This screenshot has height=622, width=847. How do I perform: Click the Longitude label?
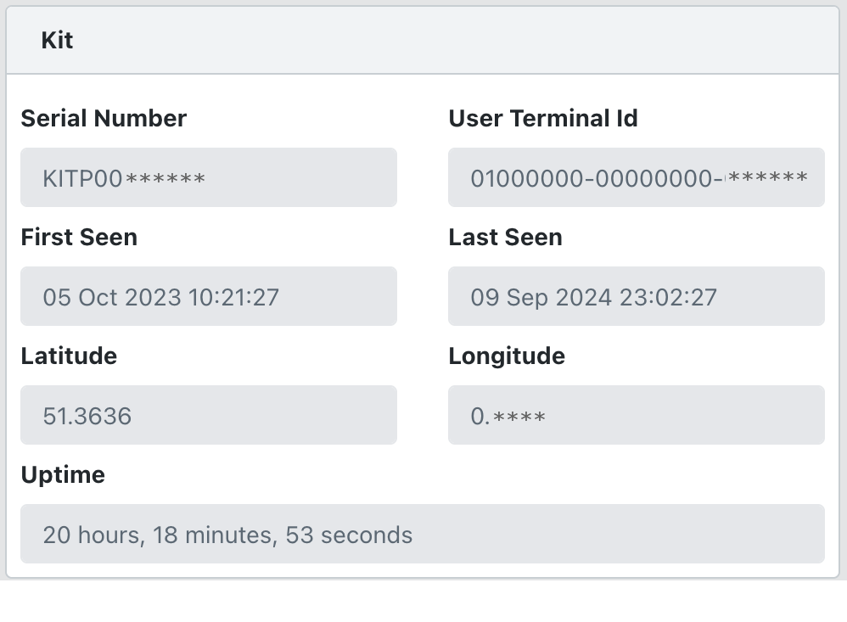[x=507, y=356]
